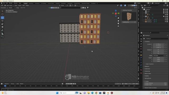This screenshot has width=169, height=95.
Task: Open Blender from the Windows taskbar
Action: [x=108, y=93]
